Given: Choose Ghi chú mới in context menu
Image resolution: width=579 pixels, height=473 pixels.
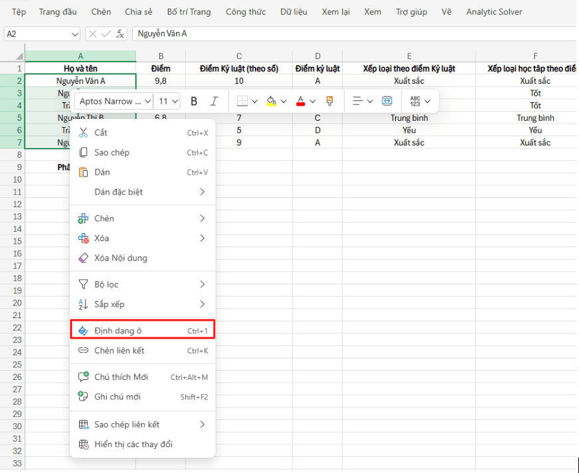Looking at the screenshot, I should click(143, 397).
